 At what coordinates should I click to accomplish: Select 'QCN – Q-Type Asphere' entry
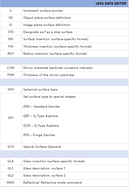click(x=41, y=126)
